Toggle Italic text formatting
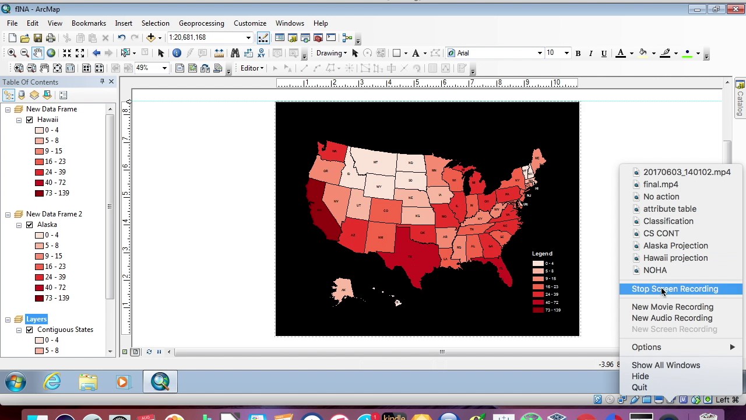 pos(591,53)
